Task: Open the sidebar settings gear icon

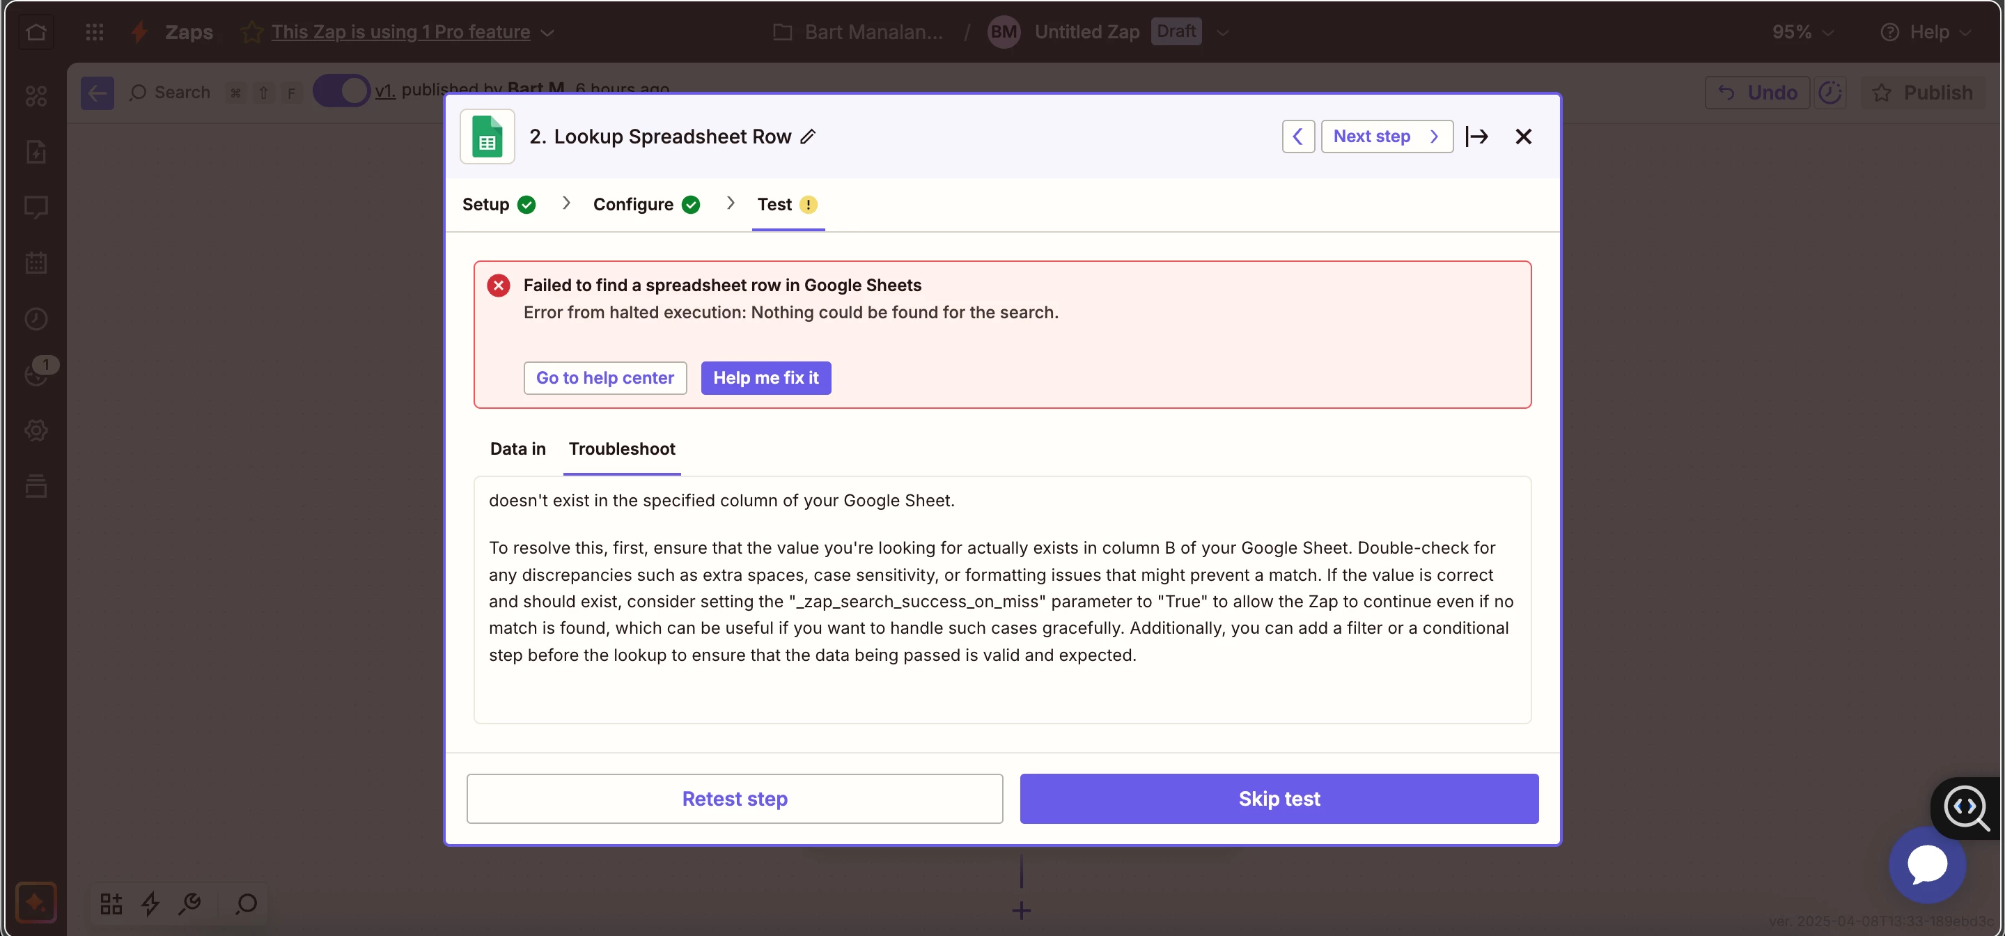Action: point(36,430)
